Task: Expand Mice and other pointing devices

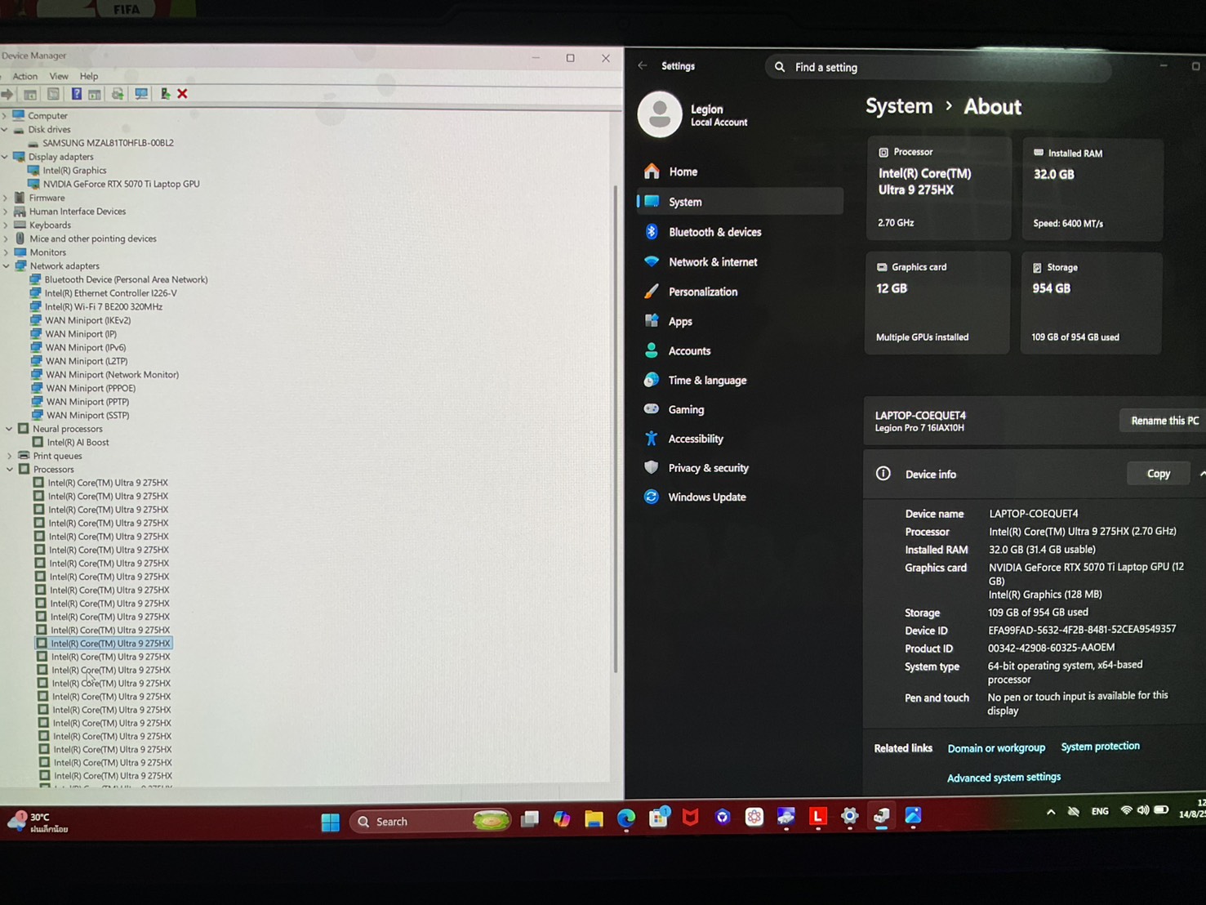Action: coord(5,239)
